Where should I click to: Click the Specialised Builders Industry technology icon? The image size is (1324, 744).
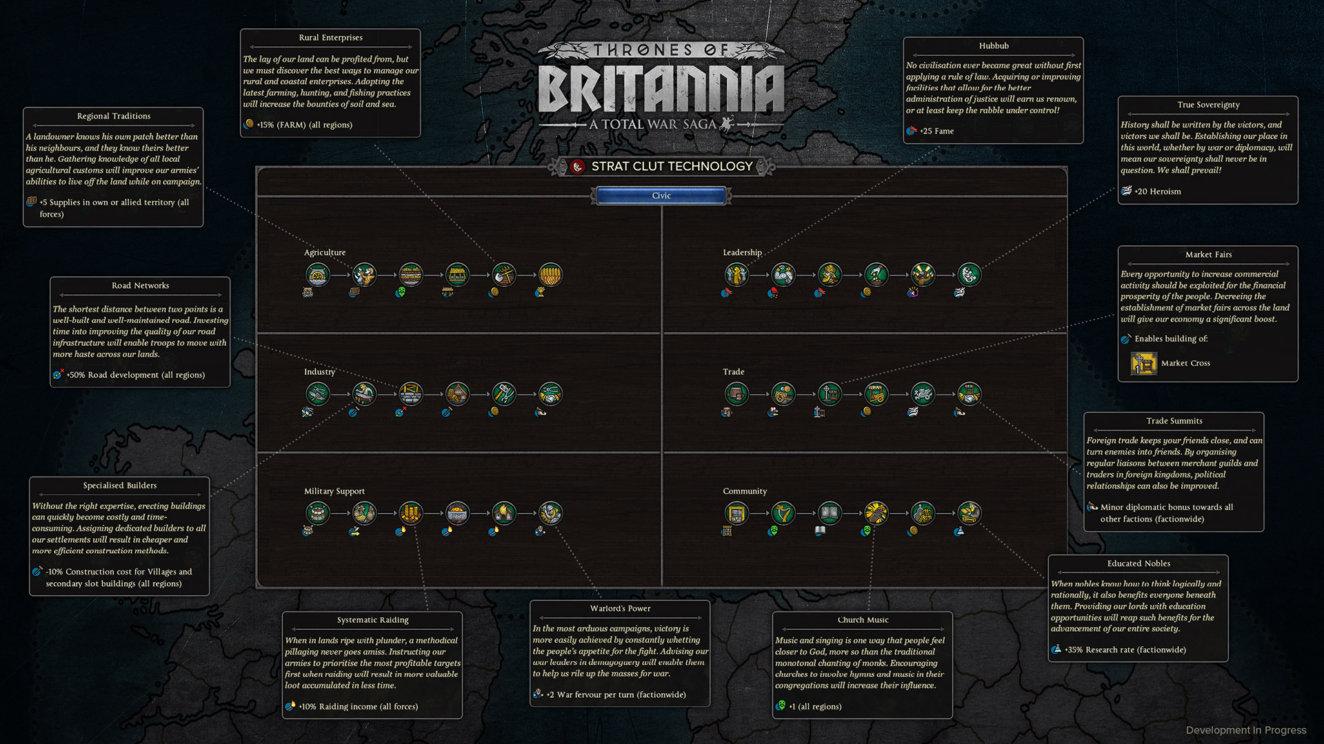(x=364, y=394)
